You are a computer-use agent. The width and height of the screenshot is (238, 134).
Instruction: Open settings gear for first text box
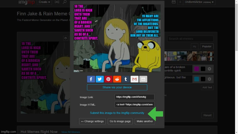point(209,69)
